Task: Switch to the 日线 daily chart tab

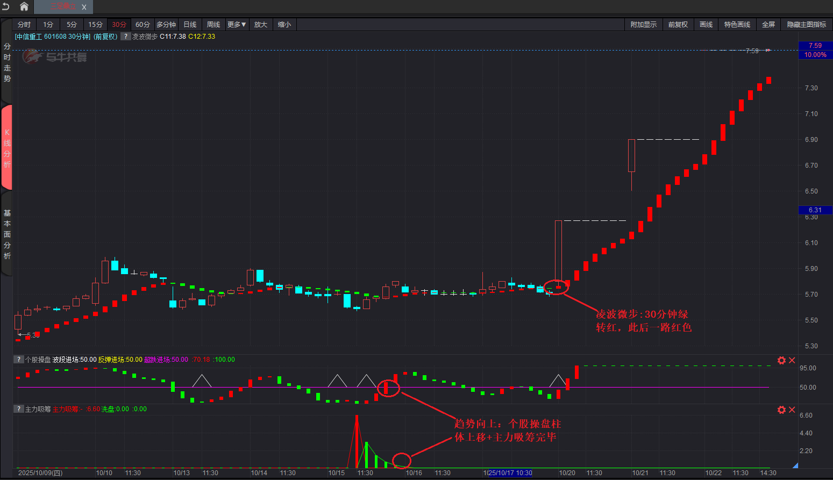Action: click(x=190, y=25)
